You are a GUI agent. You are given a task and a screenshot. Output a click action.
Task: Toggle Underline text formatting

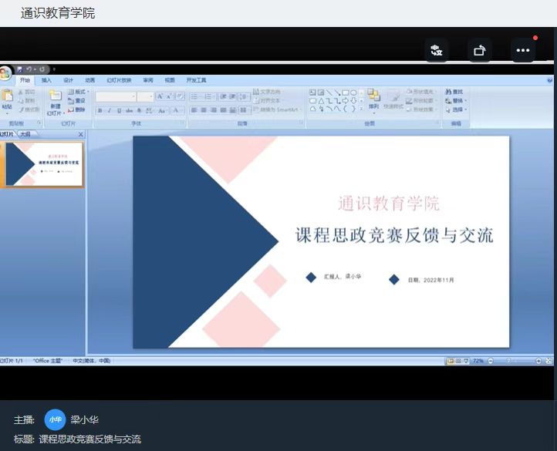click(x=118, y=111)
